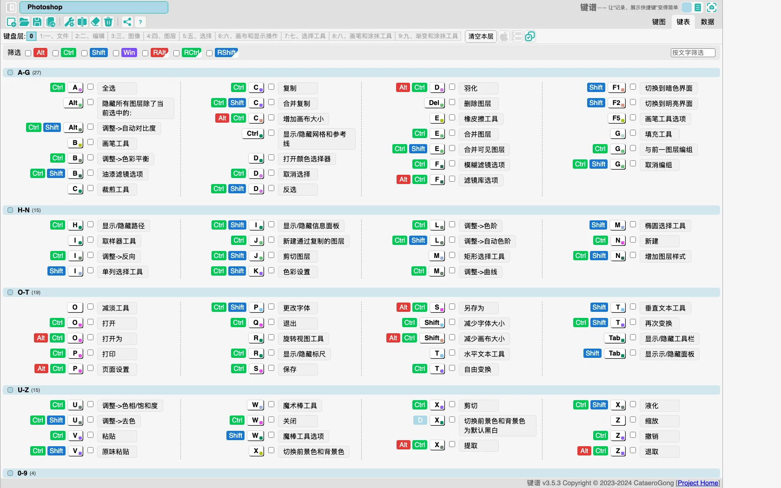Click the 橡皮擦工具 description
This screenshot has width=781, height=488.
(481, 119)
